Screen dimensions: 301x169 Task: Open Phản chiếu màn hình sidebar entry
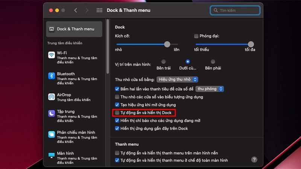tap(74, 137)
